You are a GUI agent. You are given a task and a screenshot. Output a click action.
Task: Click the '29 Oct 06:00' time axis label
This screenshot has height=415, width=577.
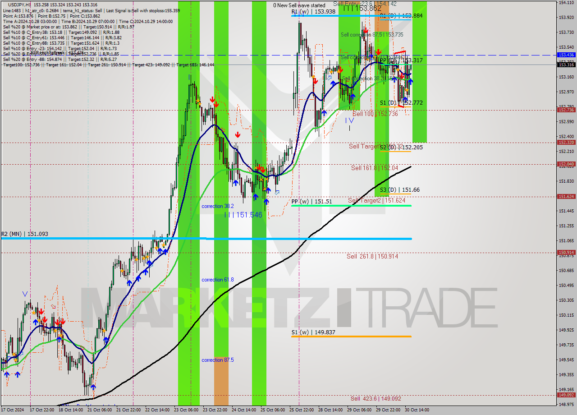(x=359, y=410)
